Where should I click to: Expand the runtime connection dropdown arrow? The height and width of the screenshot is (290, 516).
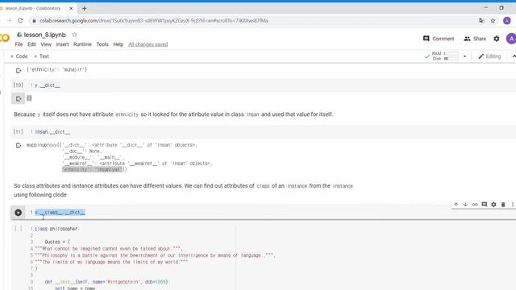tap(464, 56)
